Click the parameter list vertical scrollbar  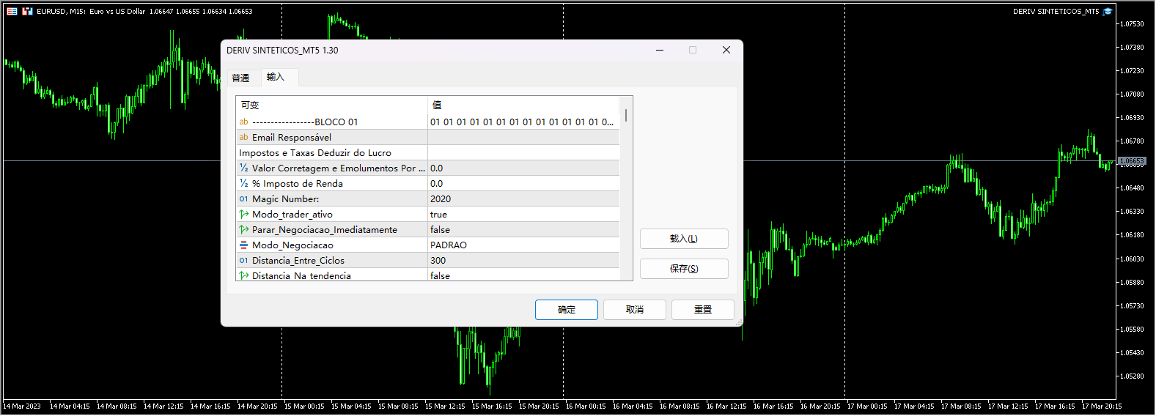pyautogui.click(x=626, y=116)
